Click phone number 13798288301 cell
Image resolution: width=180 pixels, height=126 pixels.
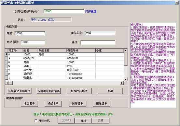(81, 74)
